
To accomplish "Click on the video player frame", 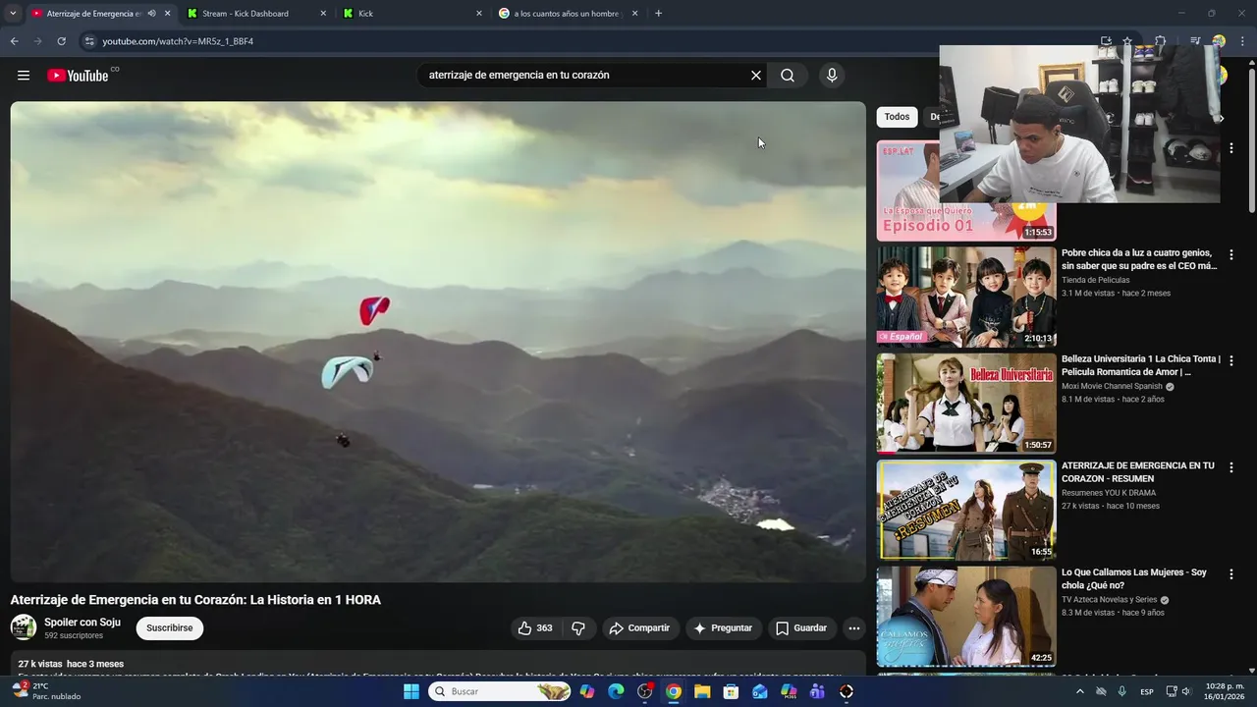I will tap(438, 342).
